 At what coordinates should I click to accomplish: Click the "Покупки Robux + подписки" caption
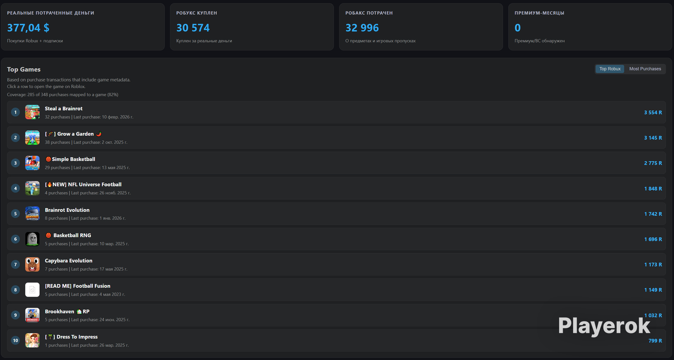tap(35, 41)
